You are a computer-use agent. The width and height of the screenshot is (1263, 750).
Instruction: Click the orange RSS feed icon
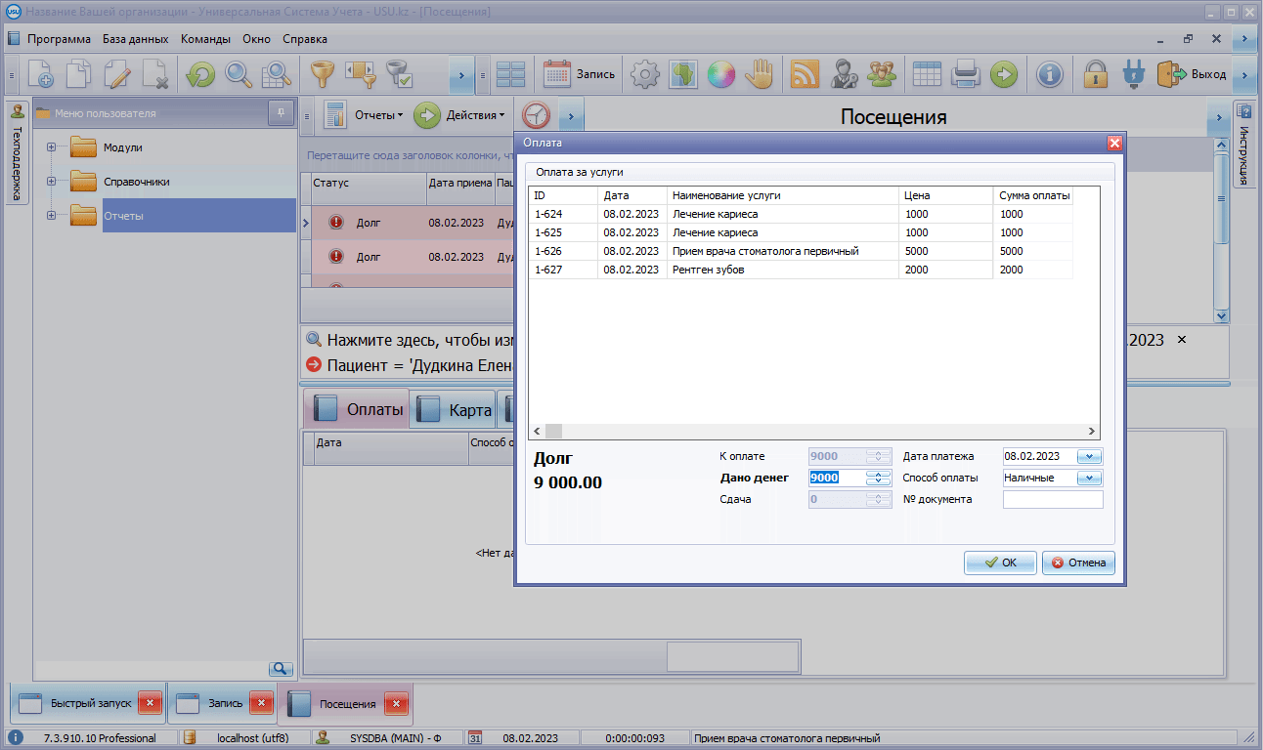click(804, 74)
